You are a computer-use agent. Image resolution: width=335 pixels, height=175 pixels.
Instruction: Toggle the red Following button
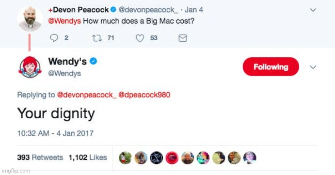click(x=271, y=67)
